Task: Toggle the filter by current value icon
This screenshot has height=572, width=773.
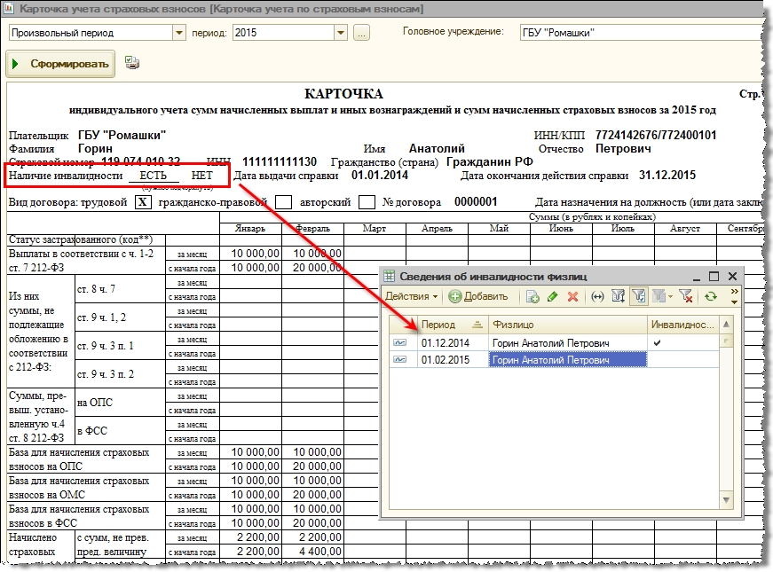Action: pyautogui.click(x=637, y=296)
